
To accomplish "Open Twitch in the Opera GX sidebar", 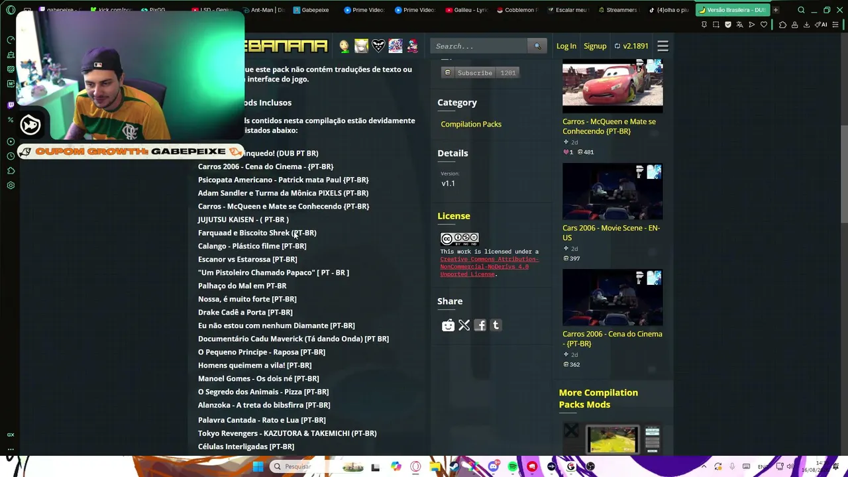I will (x=11, y=105).
